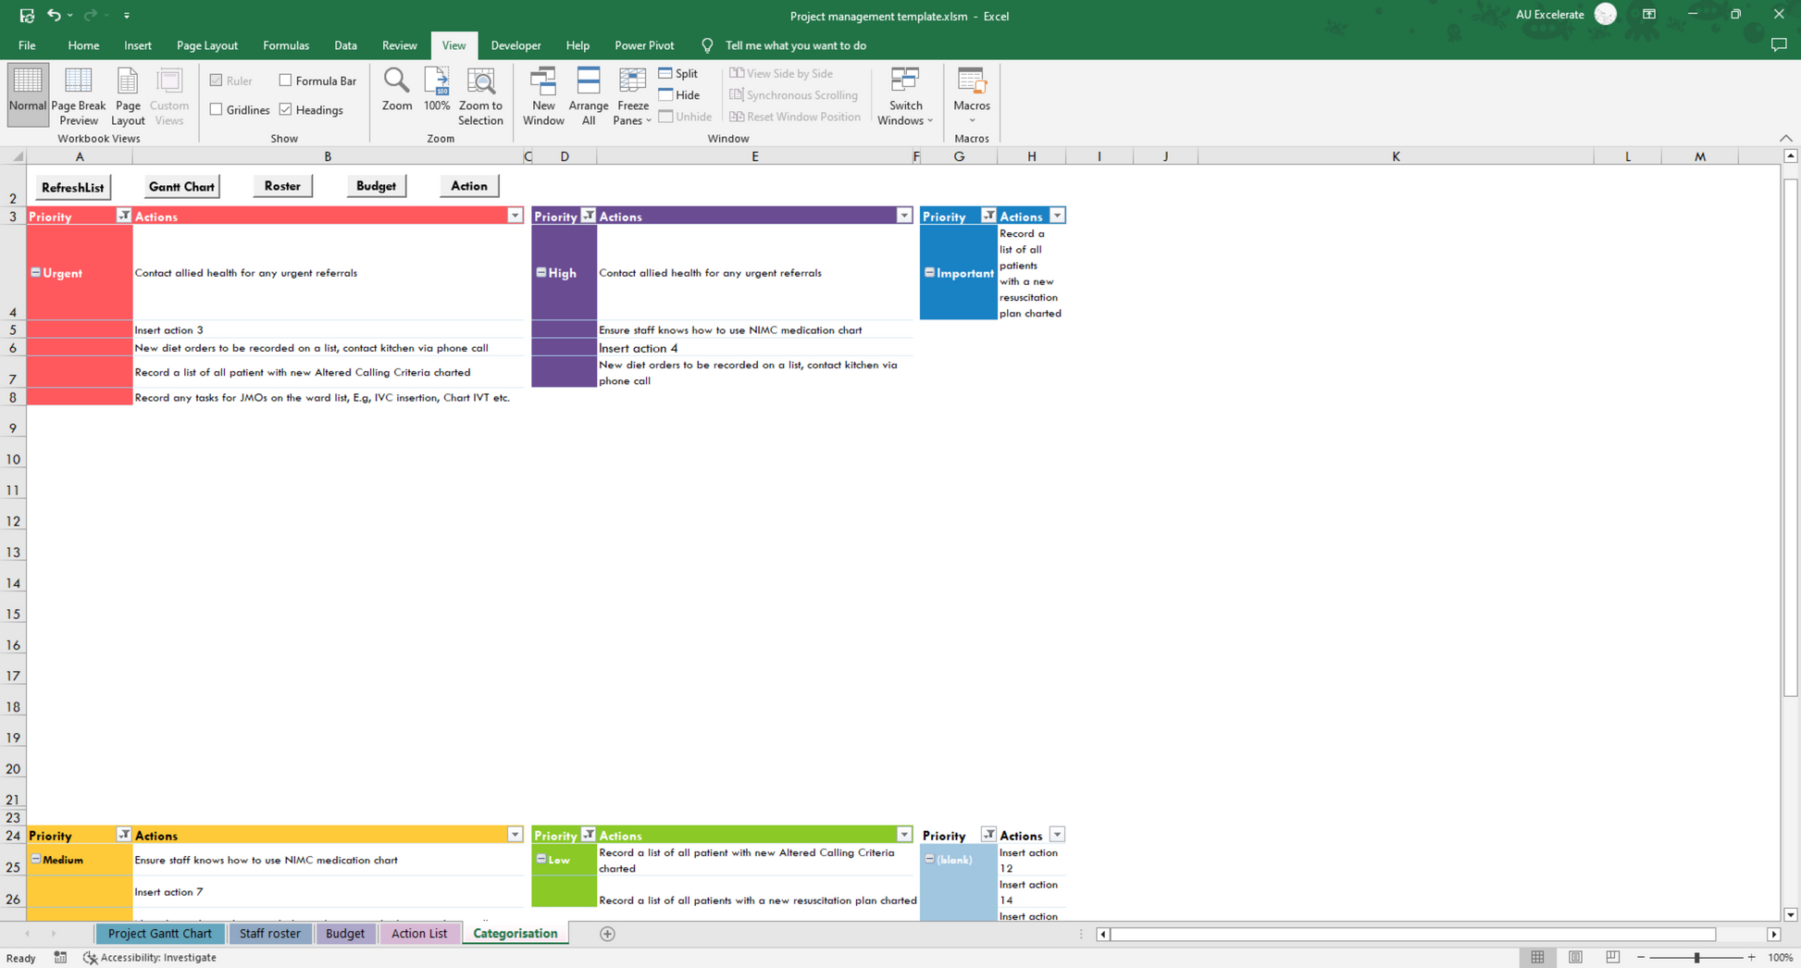Viewport: 1801px width, 968px height.
Task: Click the Gantt Chart button
Action: click(181, 186)
